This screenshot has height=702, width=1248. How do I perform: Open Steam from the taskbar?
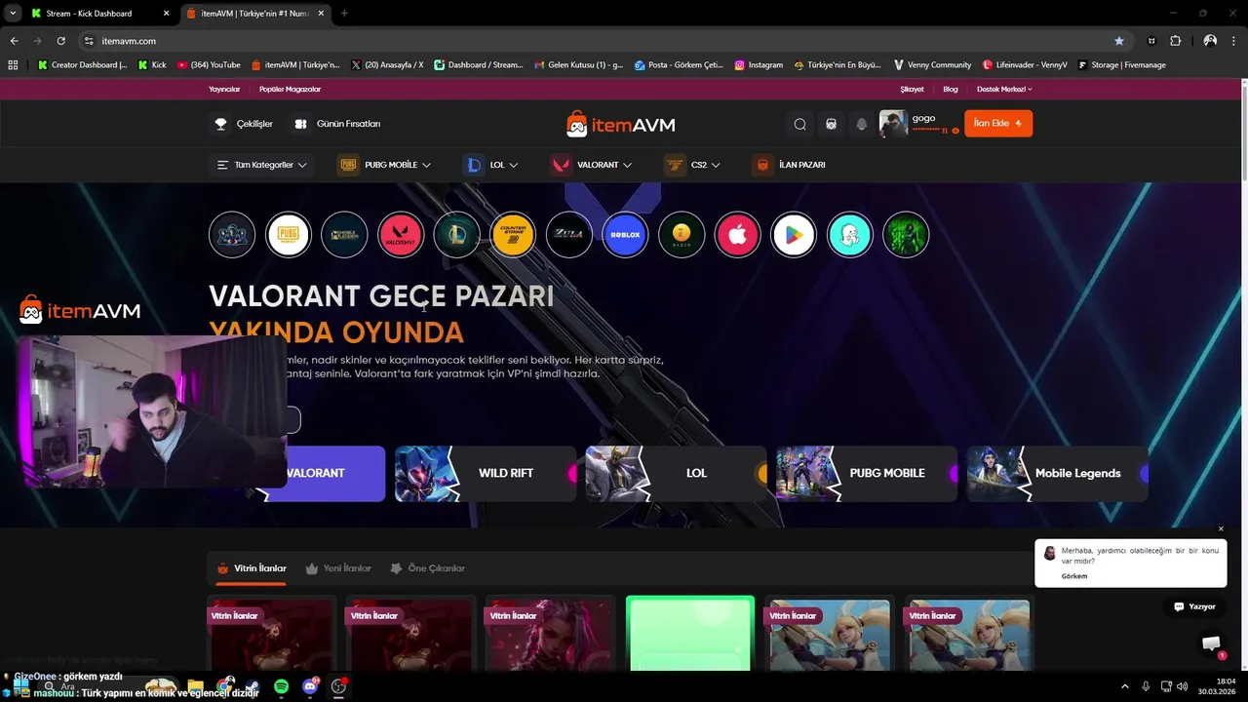pyautogui.click(x=253, y=686)
